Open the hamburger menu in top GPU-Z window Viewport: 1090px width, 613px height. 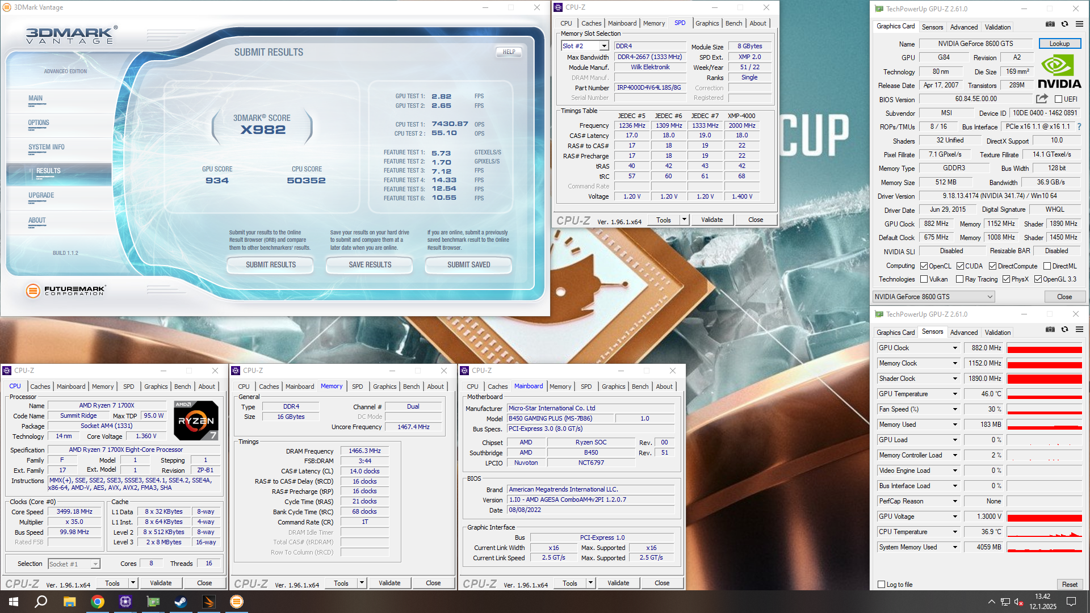[x=1079, y=24]
